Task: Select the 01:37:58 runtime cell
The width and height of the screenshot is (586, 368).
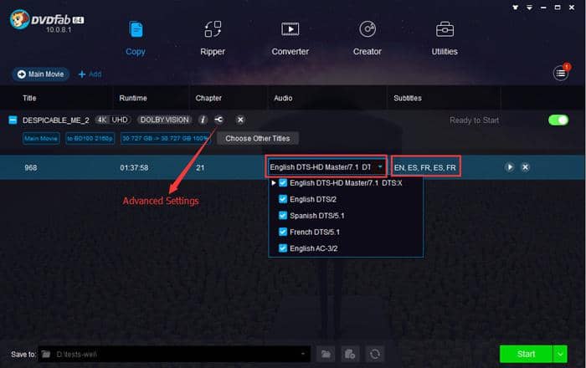Action: tap(134, 168)
